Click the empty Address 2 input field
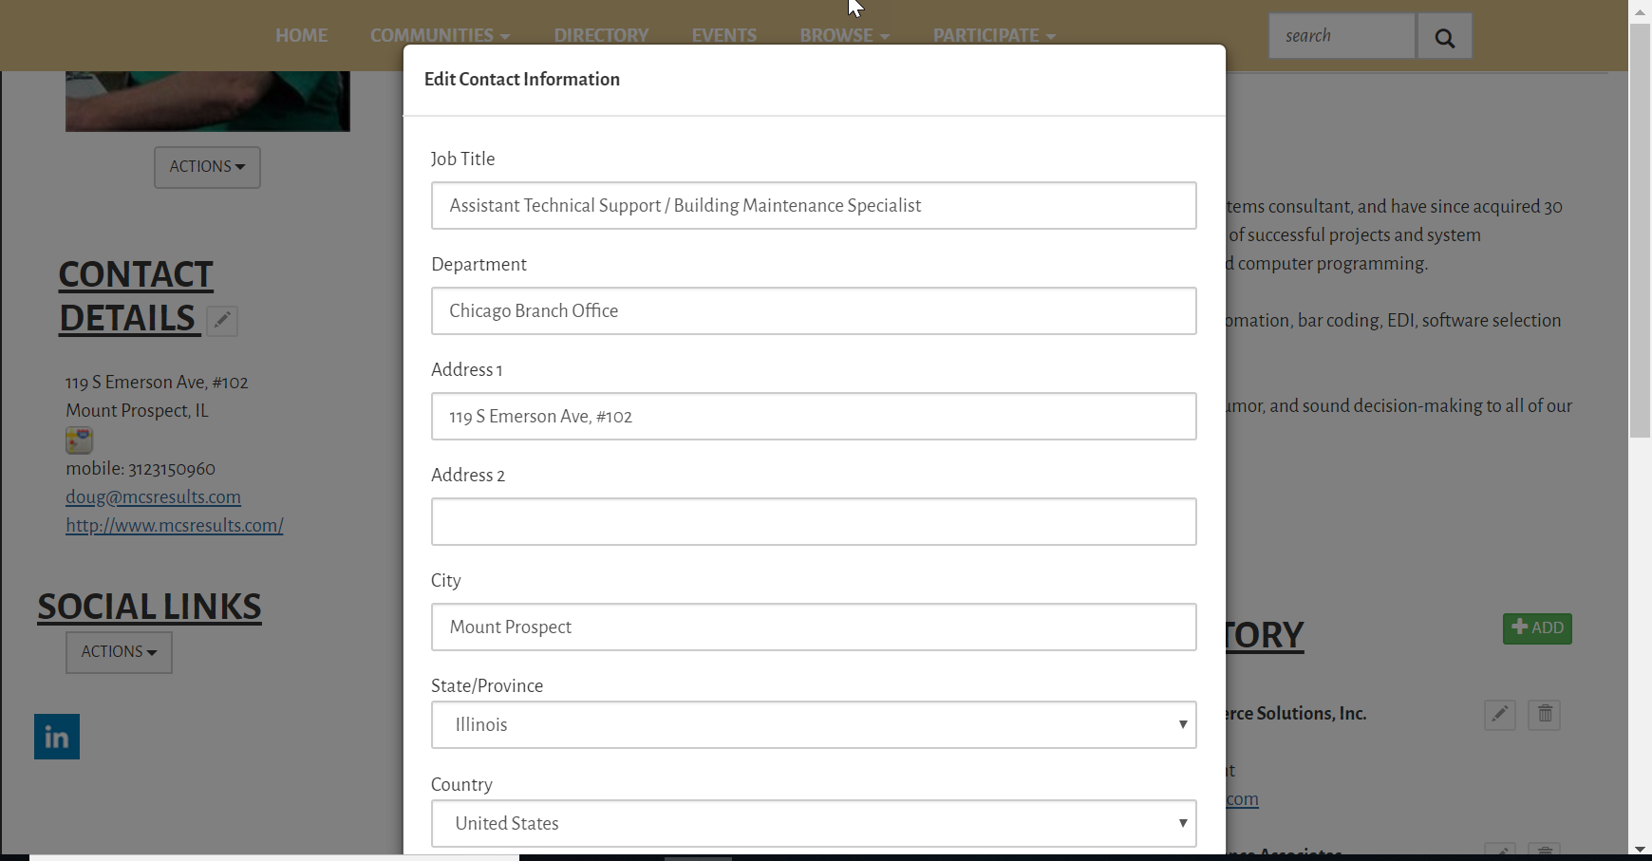 814,522
